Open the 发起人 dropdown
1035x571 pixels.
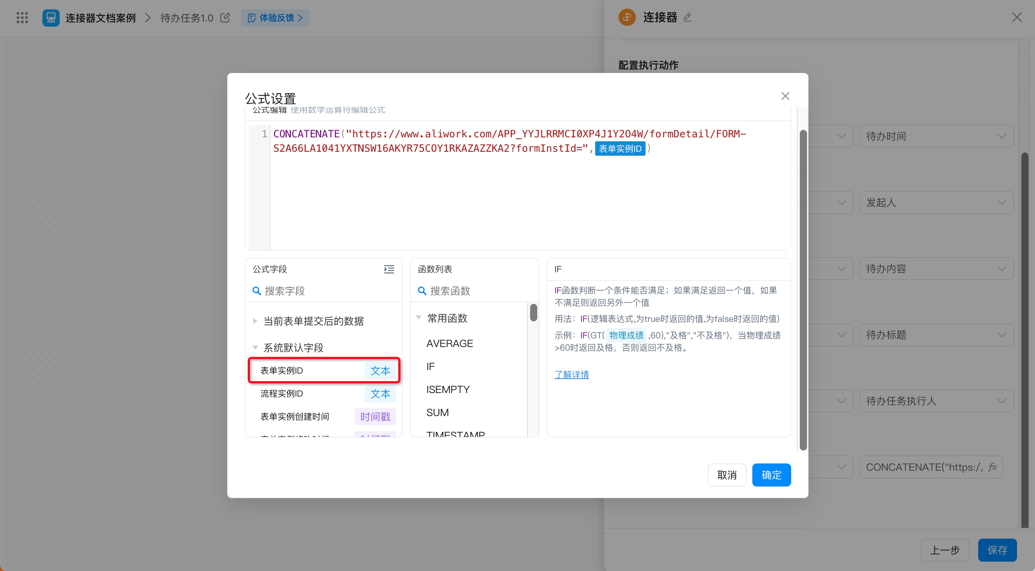click(x=936, y=202)
